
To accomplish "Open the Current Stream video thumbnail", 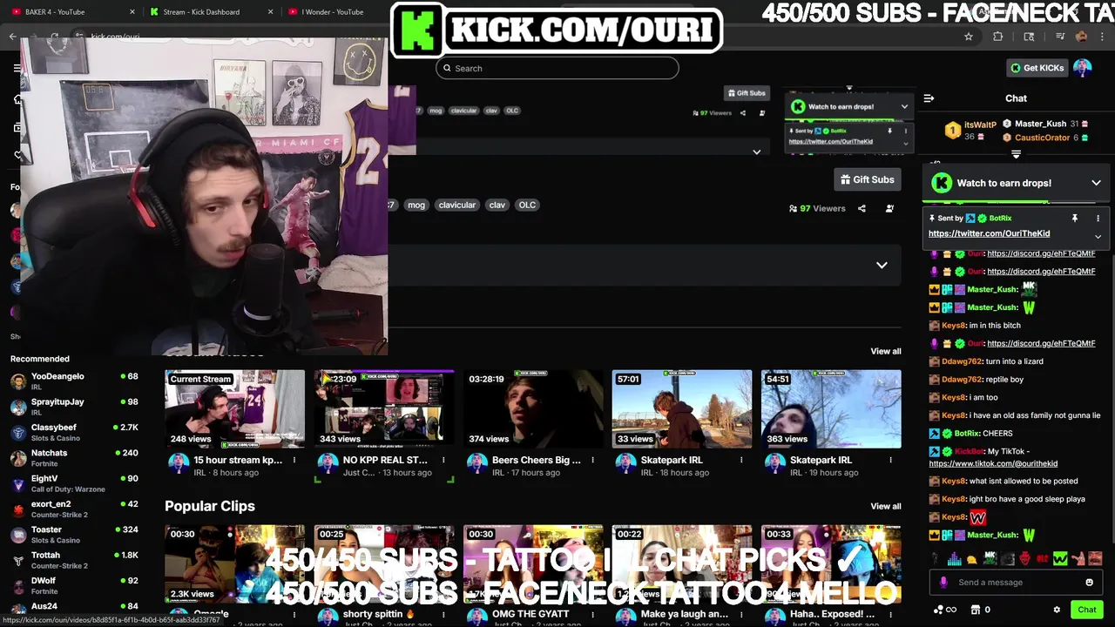I will coord(235,408).
